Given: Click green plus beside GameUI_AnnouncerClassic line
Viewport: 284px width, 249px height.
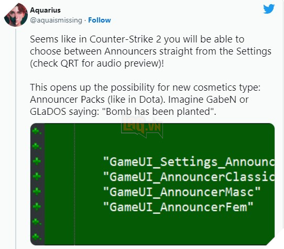Looking at the screenshot, I should (x=37, y=177).
